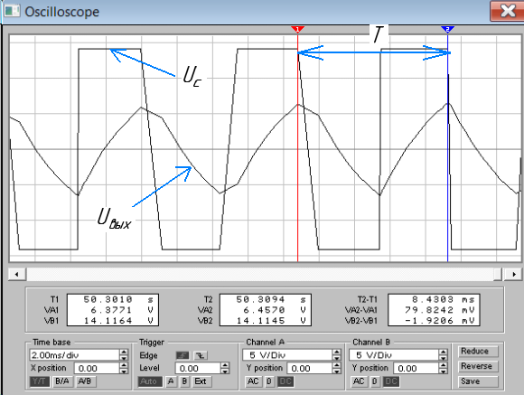The width and height of the screenshot is (524, 395).
Task: Click the Channel B 5 V/Div field
Action: [x=394, y=355]
